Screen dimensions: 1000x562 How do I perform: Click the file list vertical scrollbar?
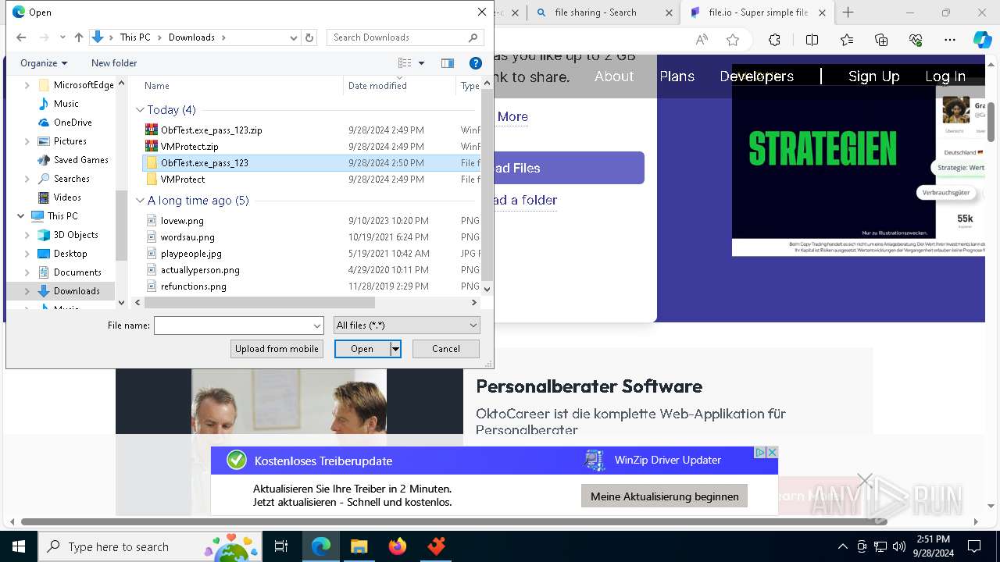click(x=487, y=185)
